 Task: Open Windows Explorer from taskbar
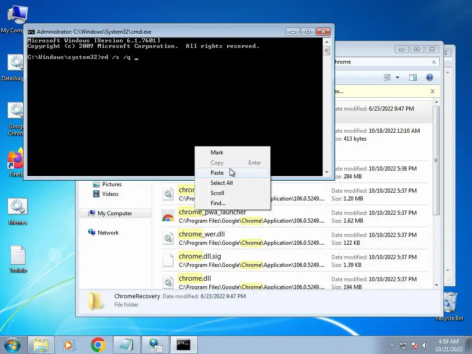(x=41, y=345)
